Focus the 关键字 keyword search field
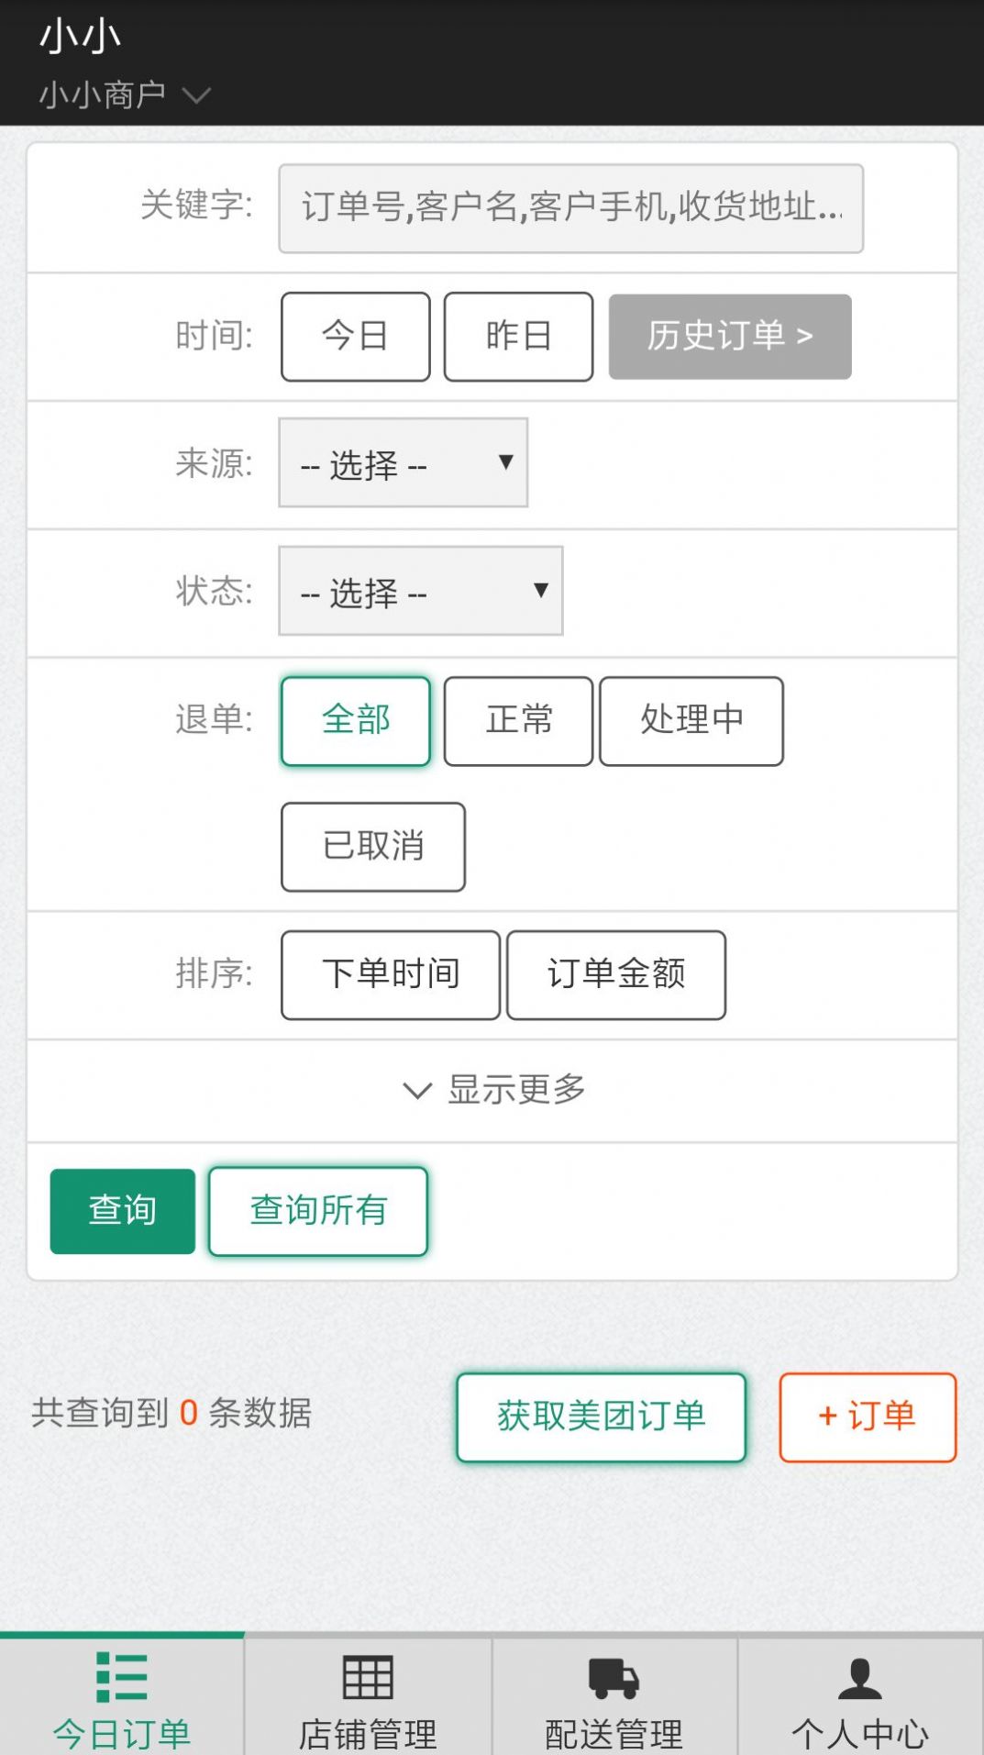Screen dimensions: 984x1755 [x=570, y=208]
